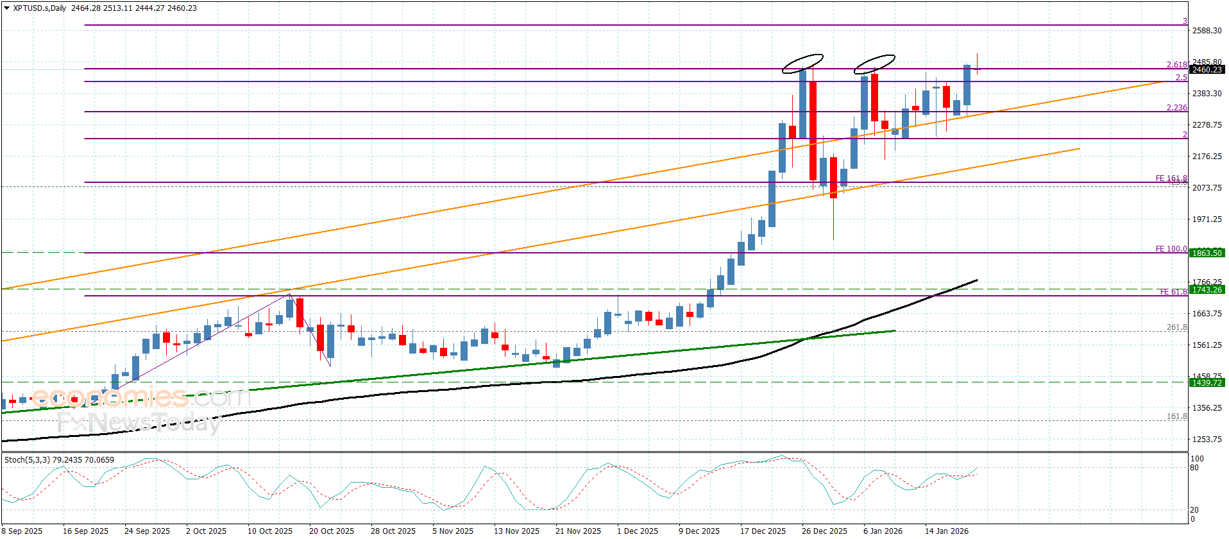Select the Fibonacci level label 2.5
Screen dimensions: 1229x539
point(1181,77)
